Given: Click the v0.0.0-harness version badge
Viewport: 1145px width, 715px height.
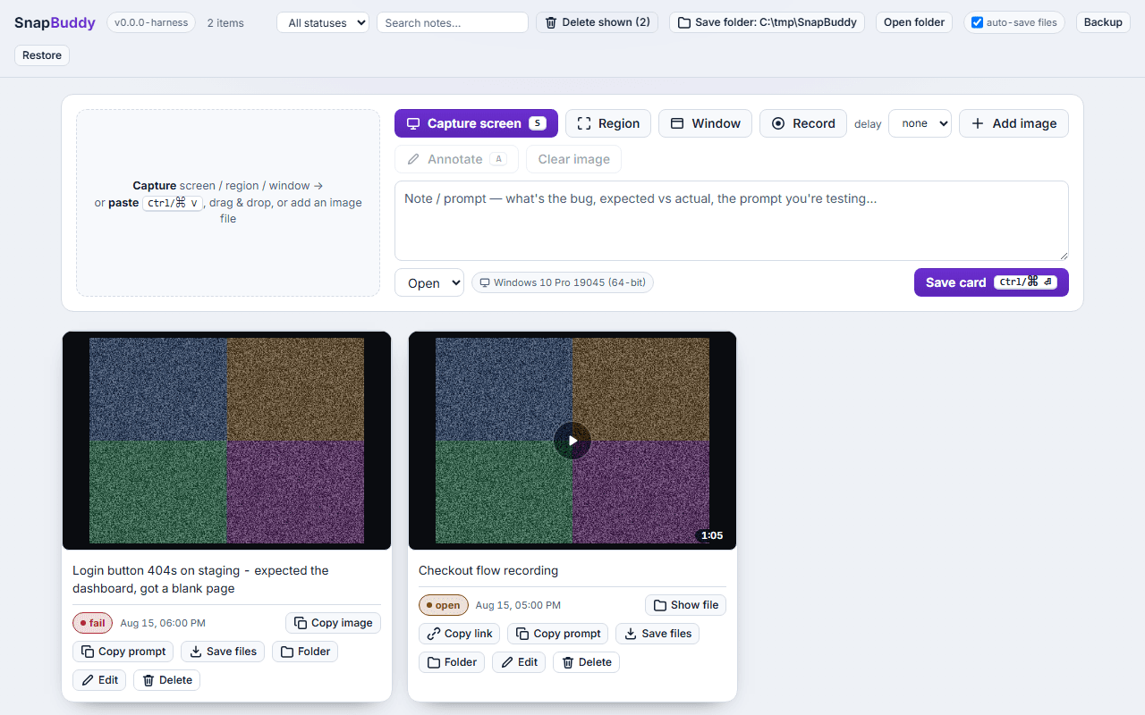Looking at the screenshot, I should coord(151,22).
